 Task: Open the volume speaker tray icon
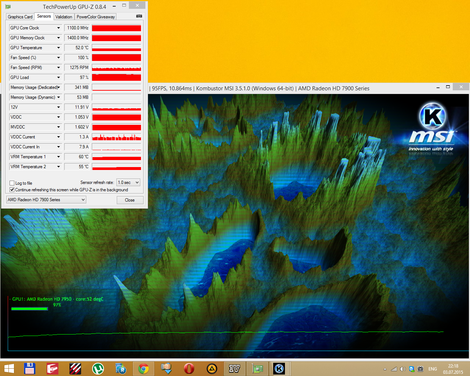click(403, 369)
